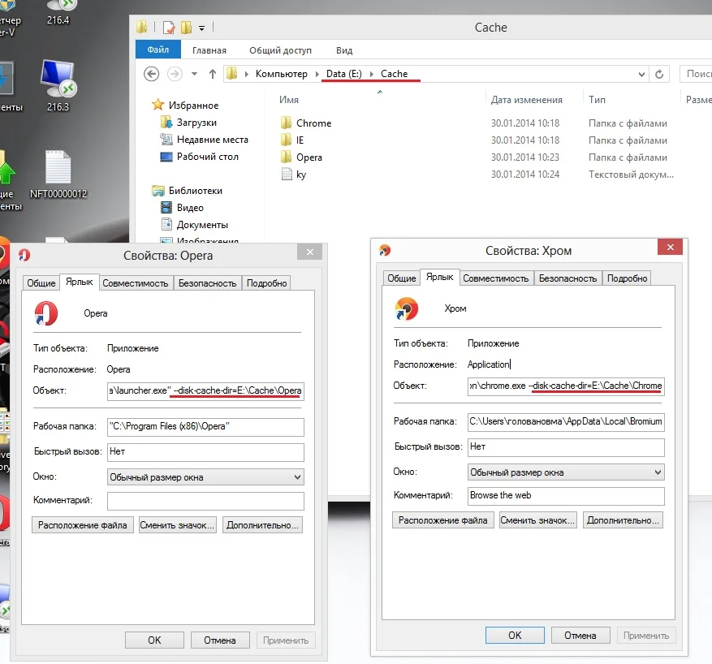Switch to the Общий доступ ribbon tab
This screenshot has width=712, height=664.
(x=280, y=50)
